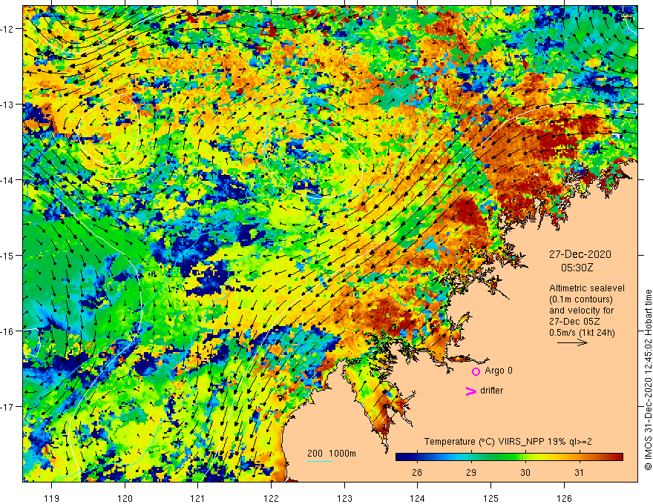Image resolution: width=653 pixels, height=504 pixels.
Task: Click the '200 1000m' depth contour label
Action: (332, 454)
